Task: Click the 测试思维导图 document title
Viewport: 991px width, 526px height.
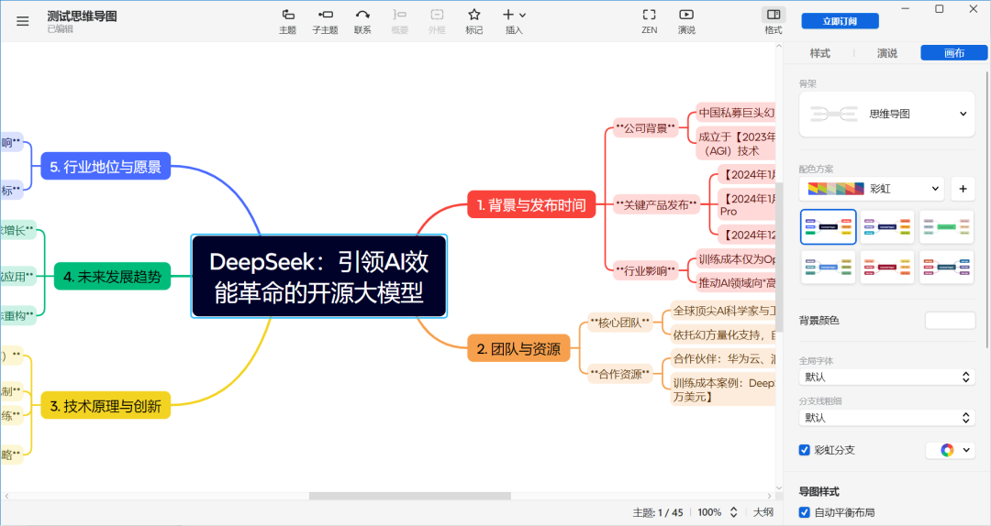Action: [x=83, y=16]
